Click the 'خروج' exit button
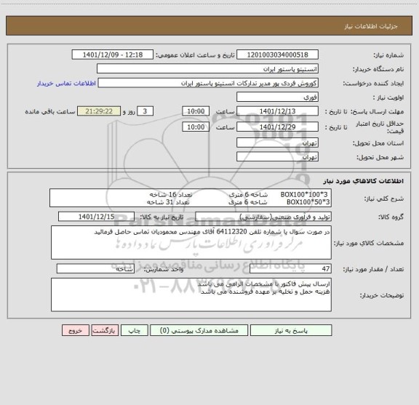Viewport: 419px width, 405px height. click(76, 330)
